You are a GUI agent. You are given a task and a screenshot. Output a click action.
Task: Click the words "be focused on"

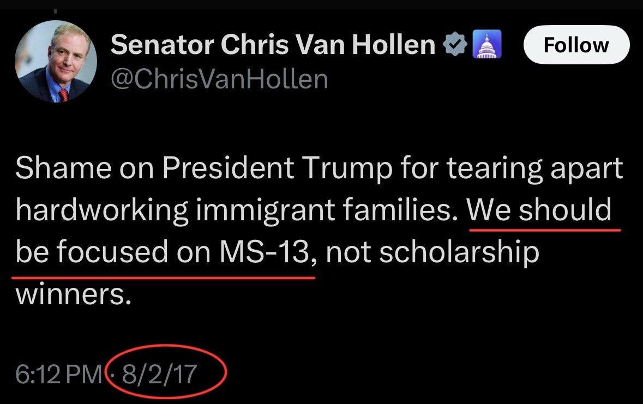[x=113, y=251]
